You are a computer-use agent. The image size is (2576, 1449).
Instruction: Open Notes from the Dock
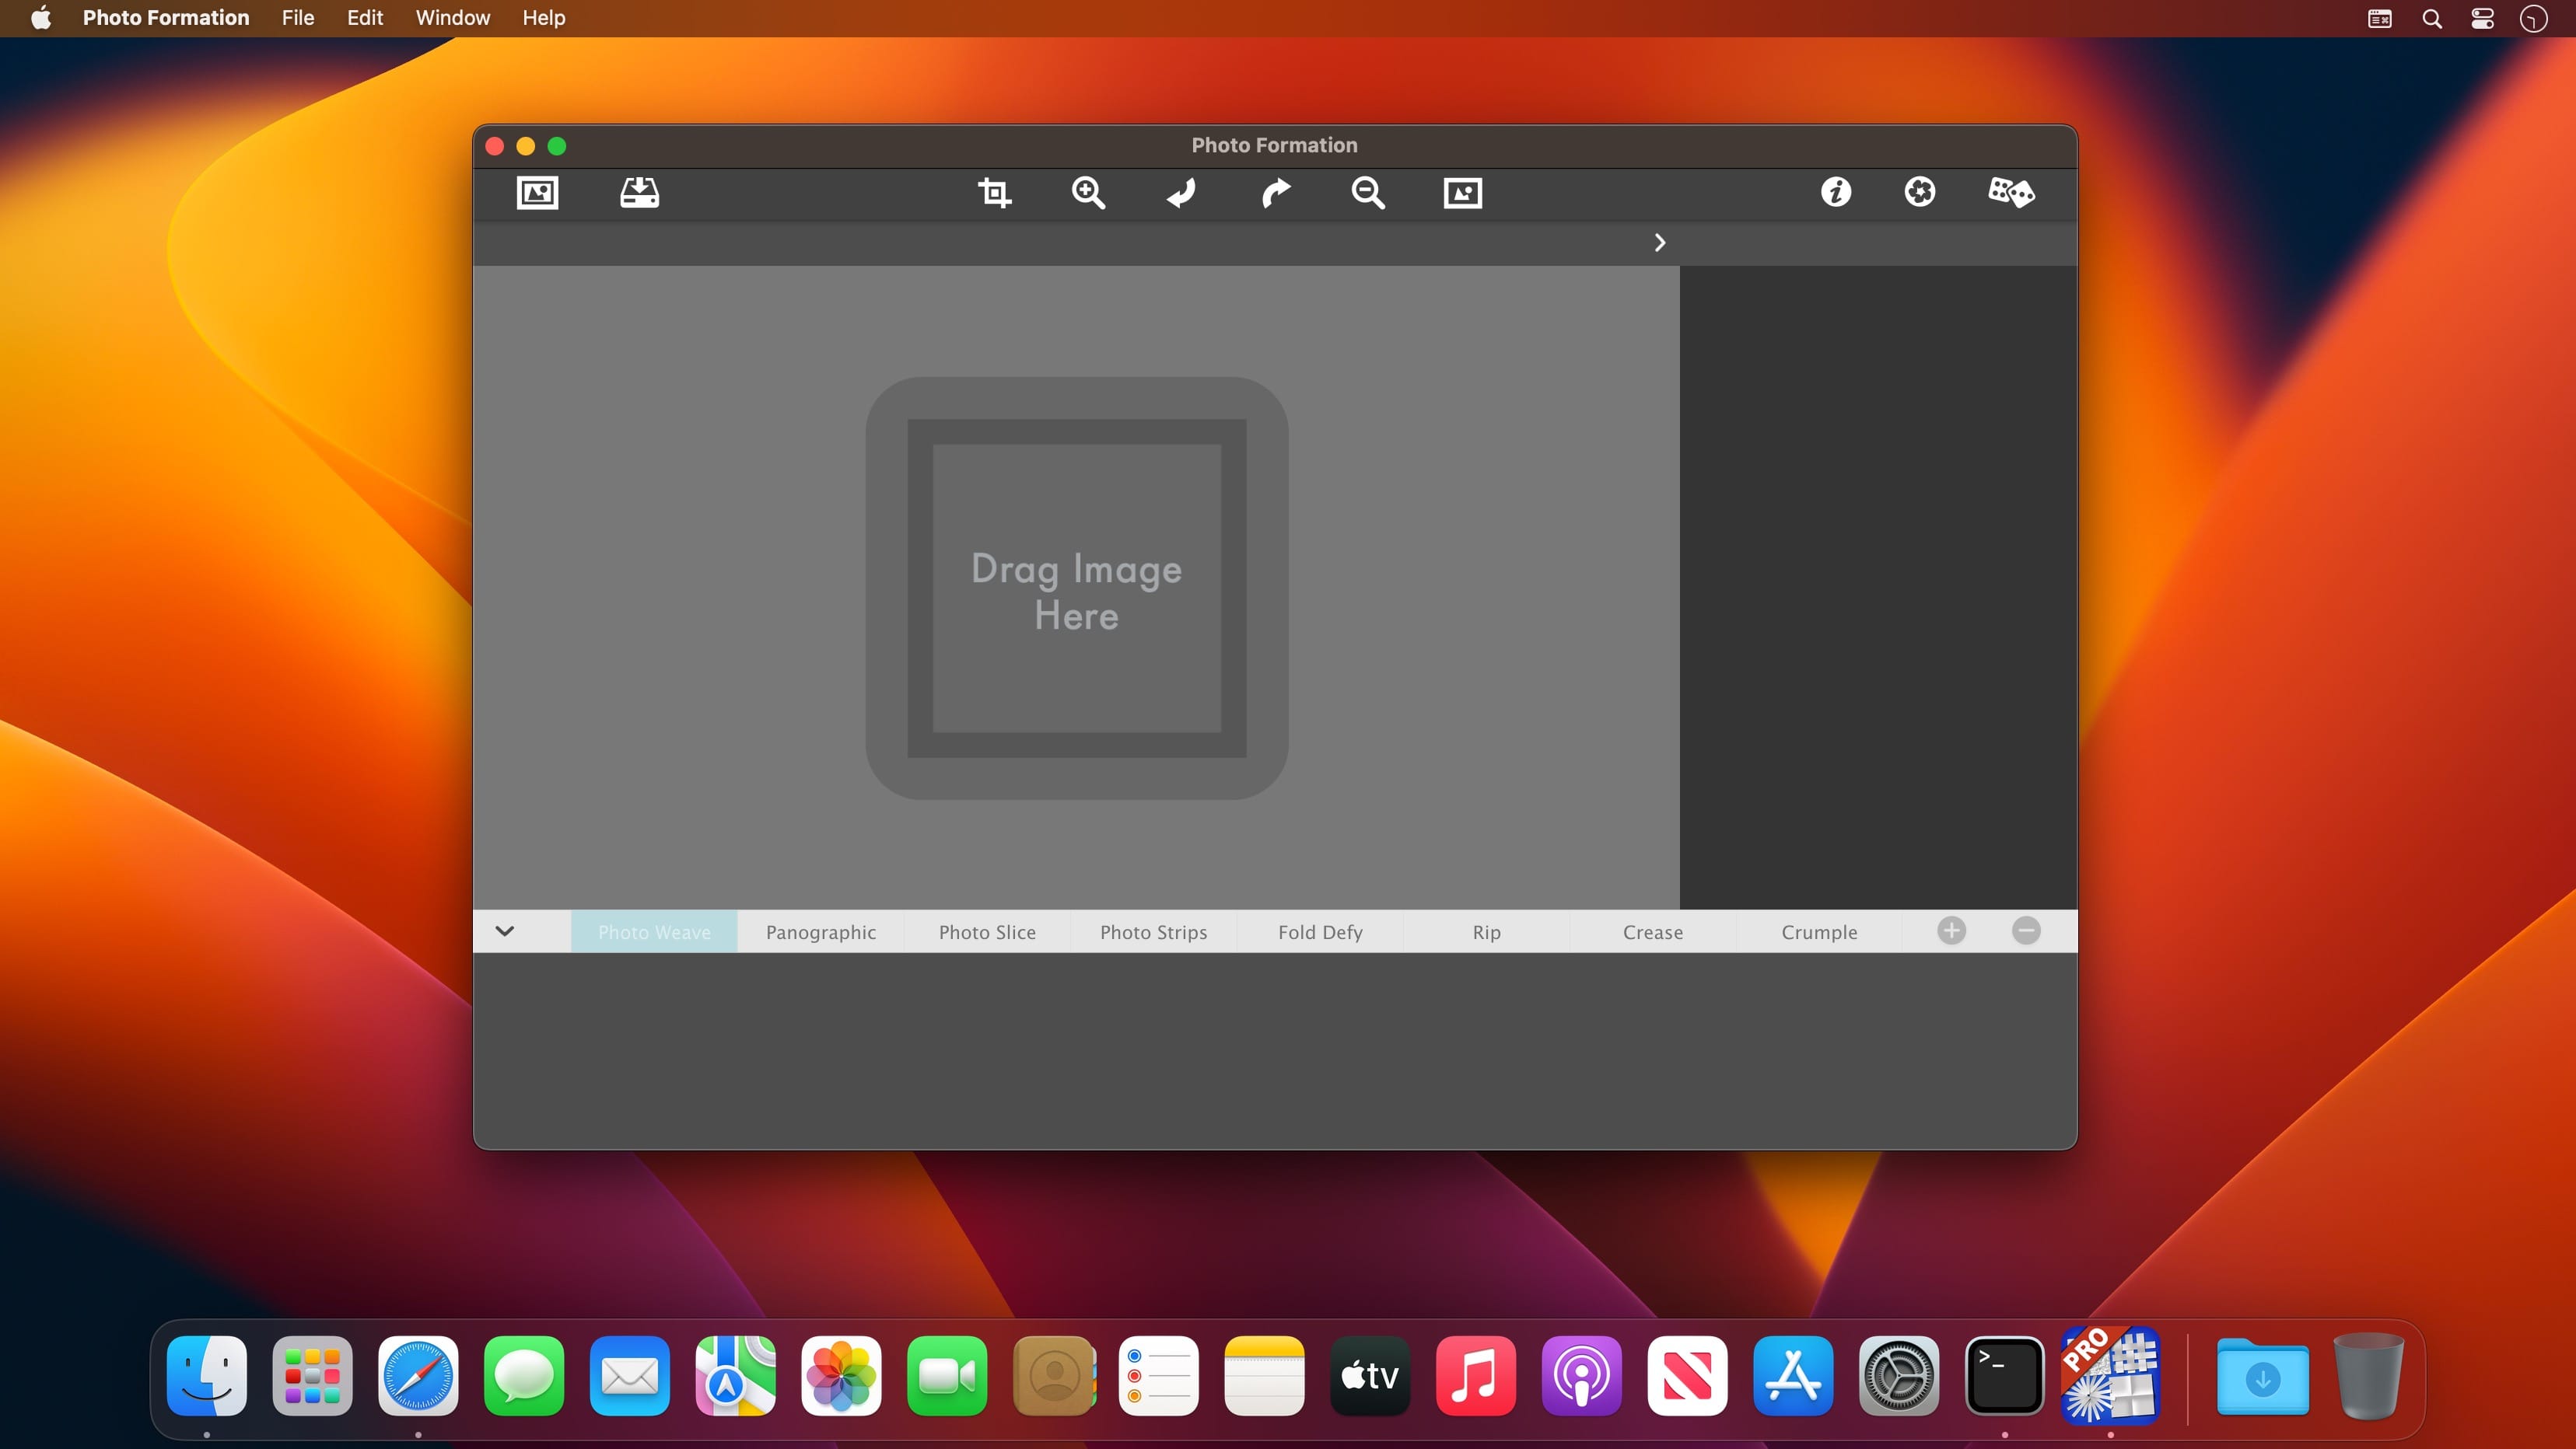click(1264, 1375)
